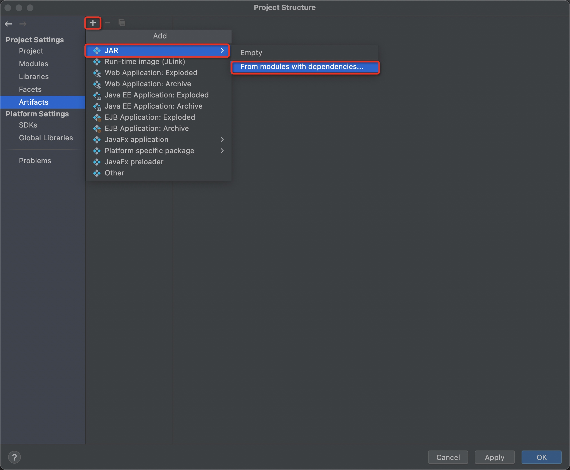Click the Web Application: Exploded icon
The image size is (570, 470).
[x=97, y=73]
